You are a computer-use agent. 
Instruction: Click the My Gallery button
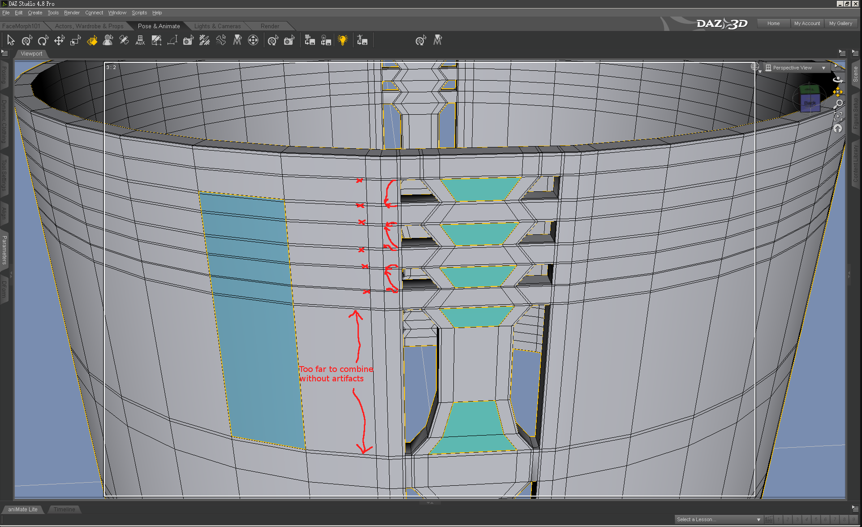point(840,23)
